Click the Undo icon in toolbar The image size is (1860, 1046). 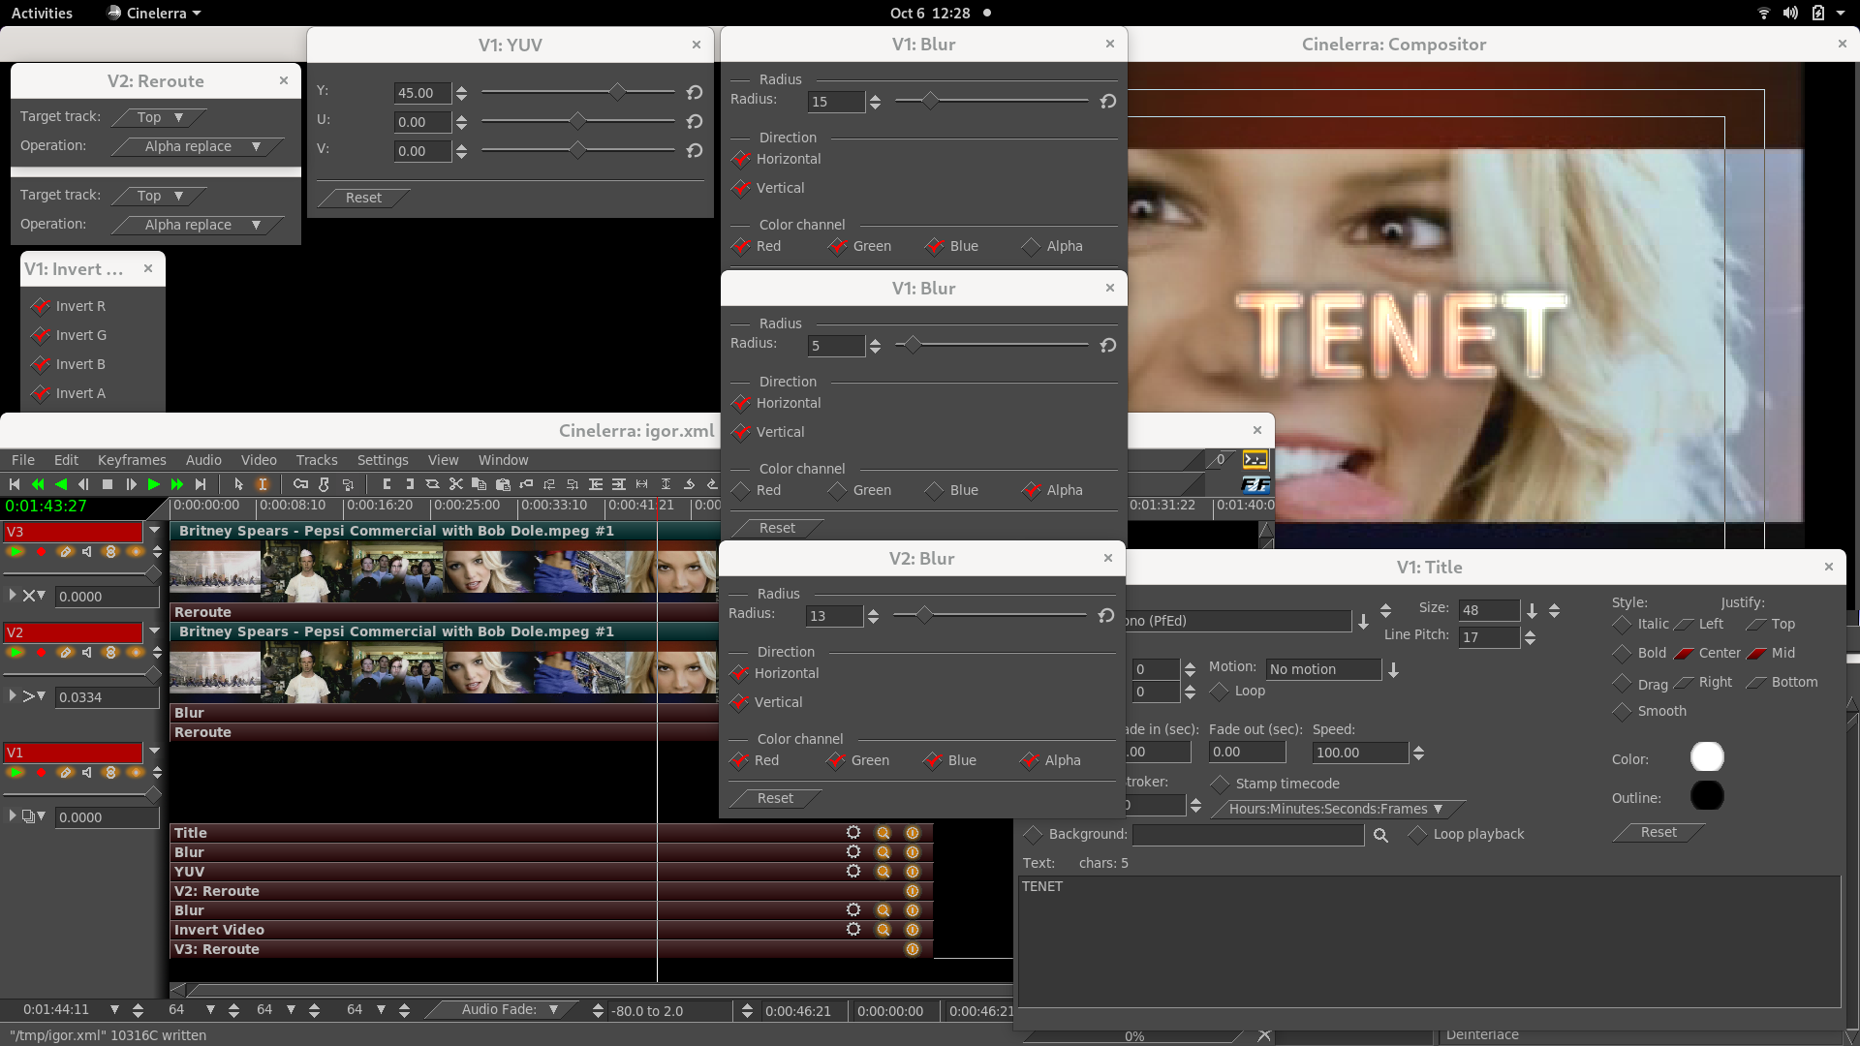tap(689, 484)
